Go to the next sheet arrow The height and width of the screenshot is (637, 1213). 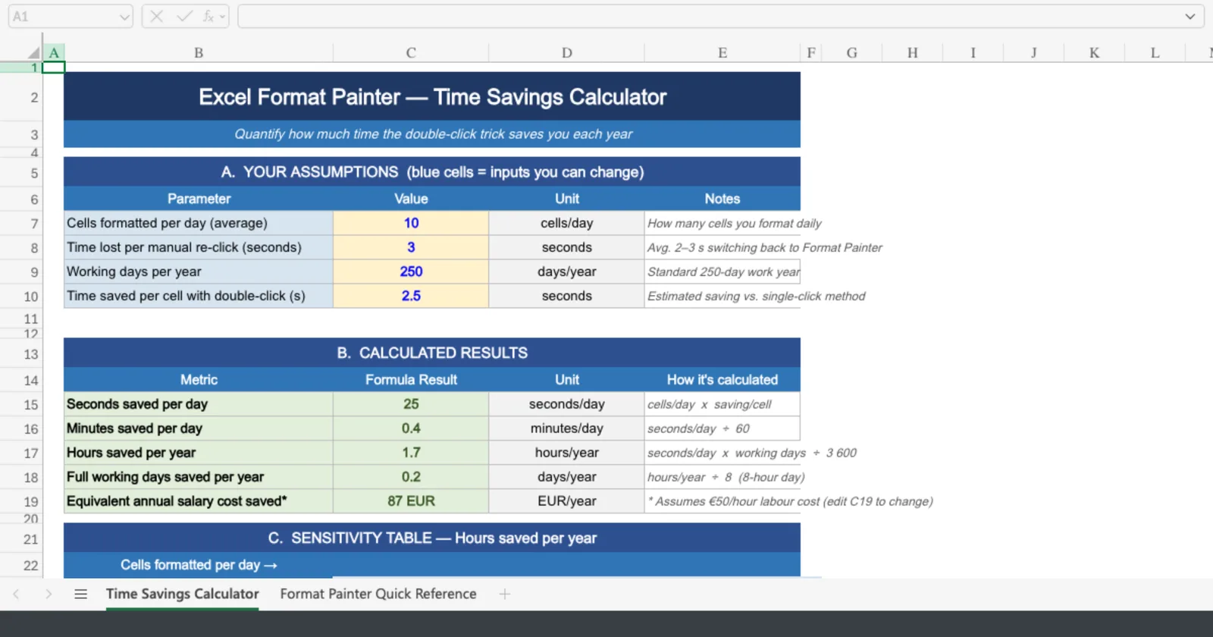[49, 595]
